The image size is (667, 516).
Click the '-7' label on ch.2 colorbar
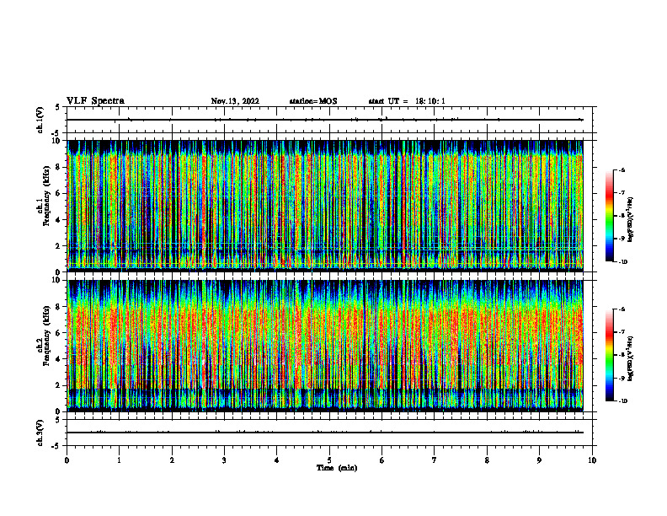click(622, 332)
